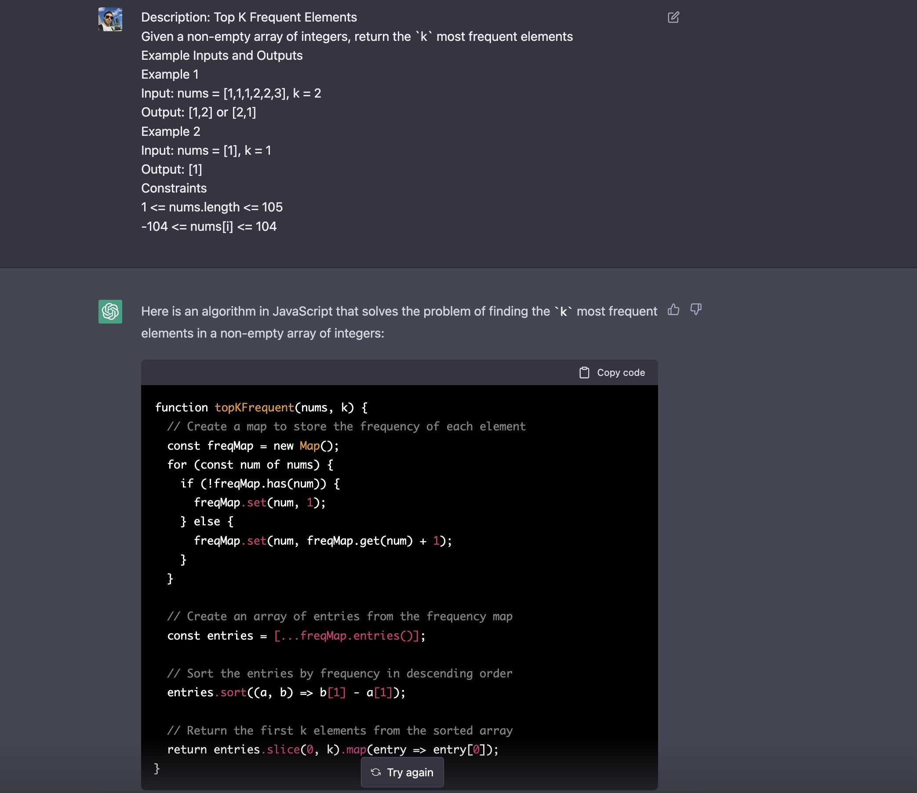This screenshot has height=793, width=917.
Task: Click the clipboard icon in code header
Action: tap(584, 373)
